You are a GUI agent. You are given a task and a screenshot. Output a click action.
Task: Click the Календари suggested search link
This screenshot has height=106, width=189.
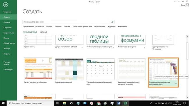[x=122, y=26]
